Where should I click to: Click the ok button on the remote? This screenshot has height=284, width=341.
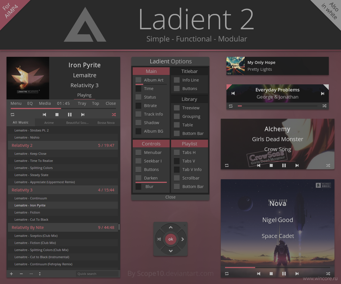(x=171, y=239)
